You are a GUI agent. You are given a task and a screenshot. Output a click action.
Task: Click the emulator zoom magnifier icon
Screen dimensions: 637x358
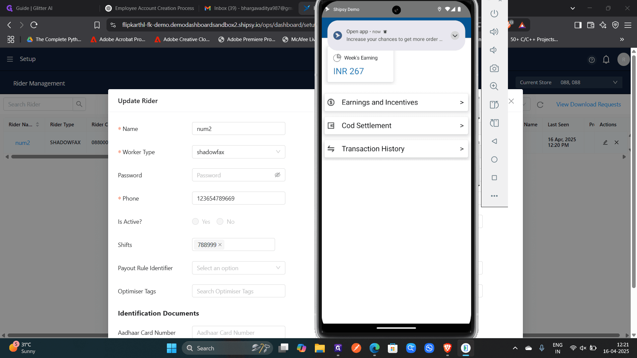pyautogui.click(x=494, y=86)
